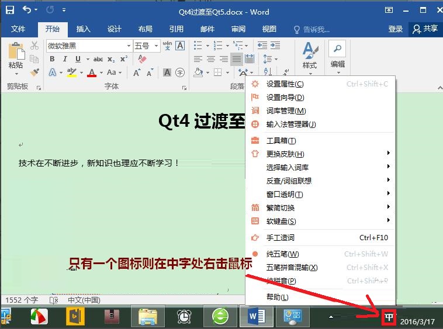Click the 登录 sign-in button
This screenshot has height=329, width=443.
click(395, 29)
